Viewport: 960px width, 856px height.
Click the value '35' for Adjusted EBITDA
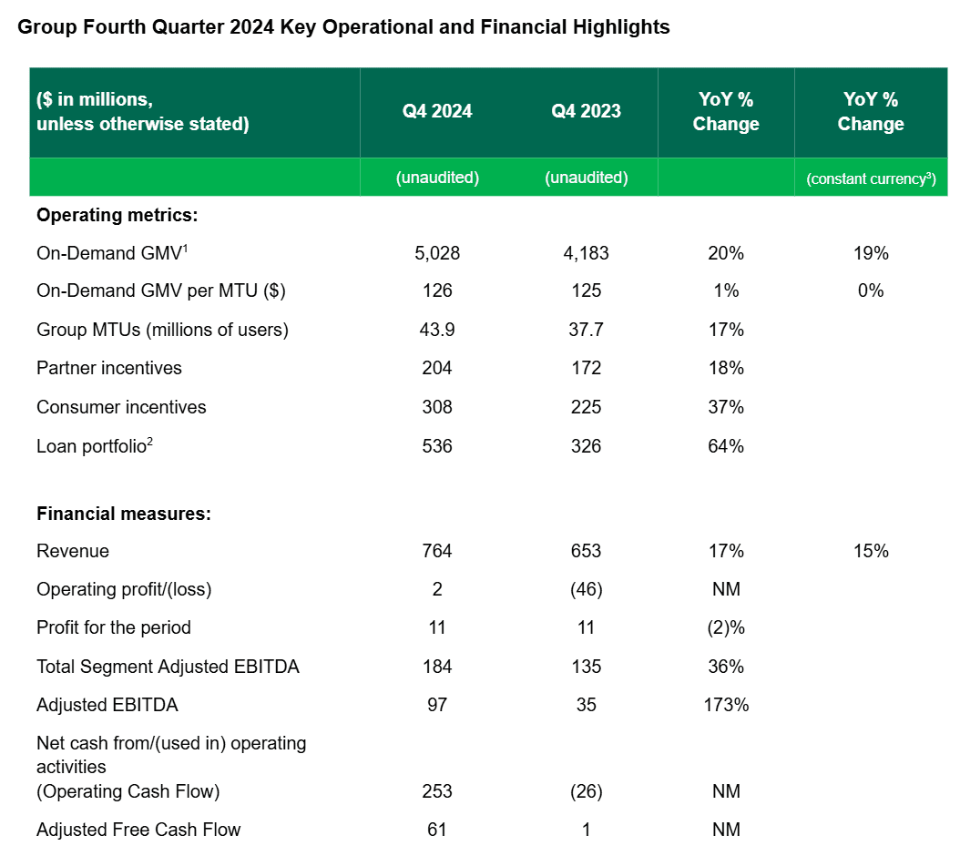[586, 705]
